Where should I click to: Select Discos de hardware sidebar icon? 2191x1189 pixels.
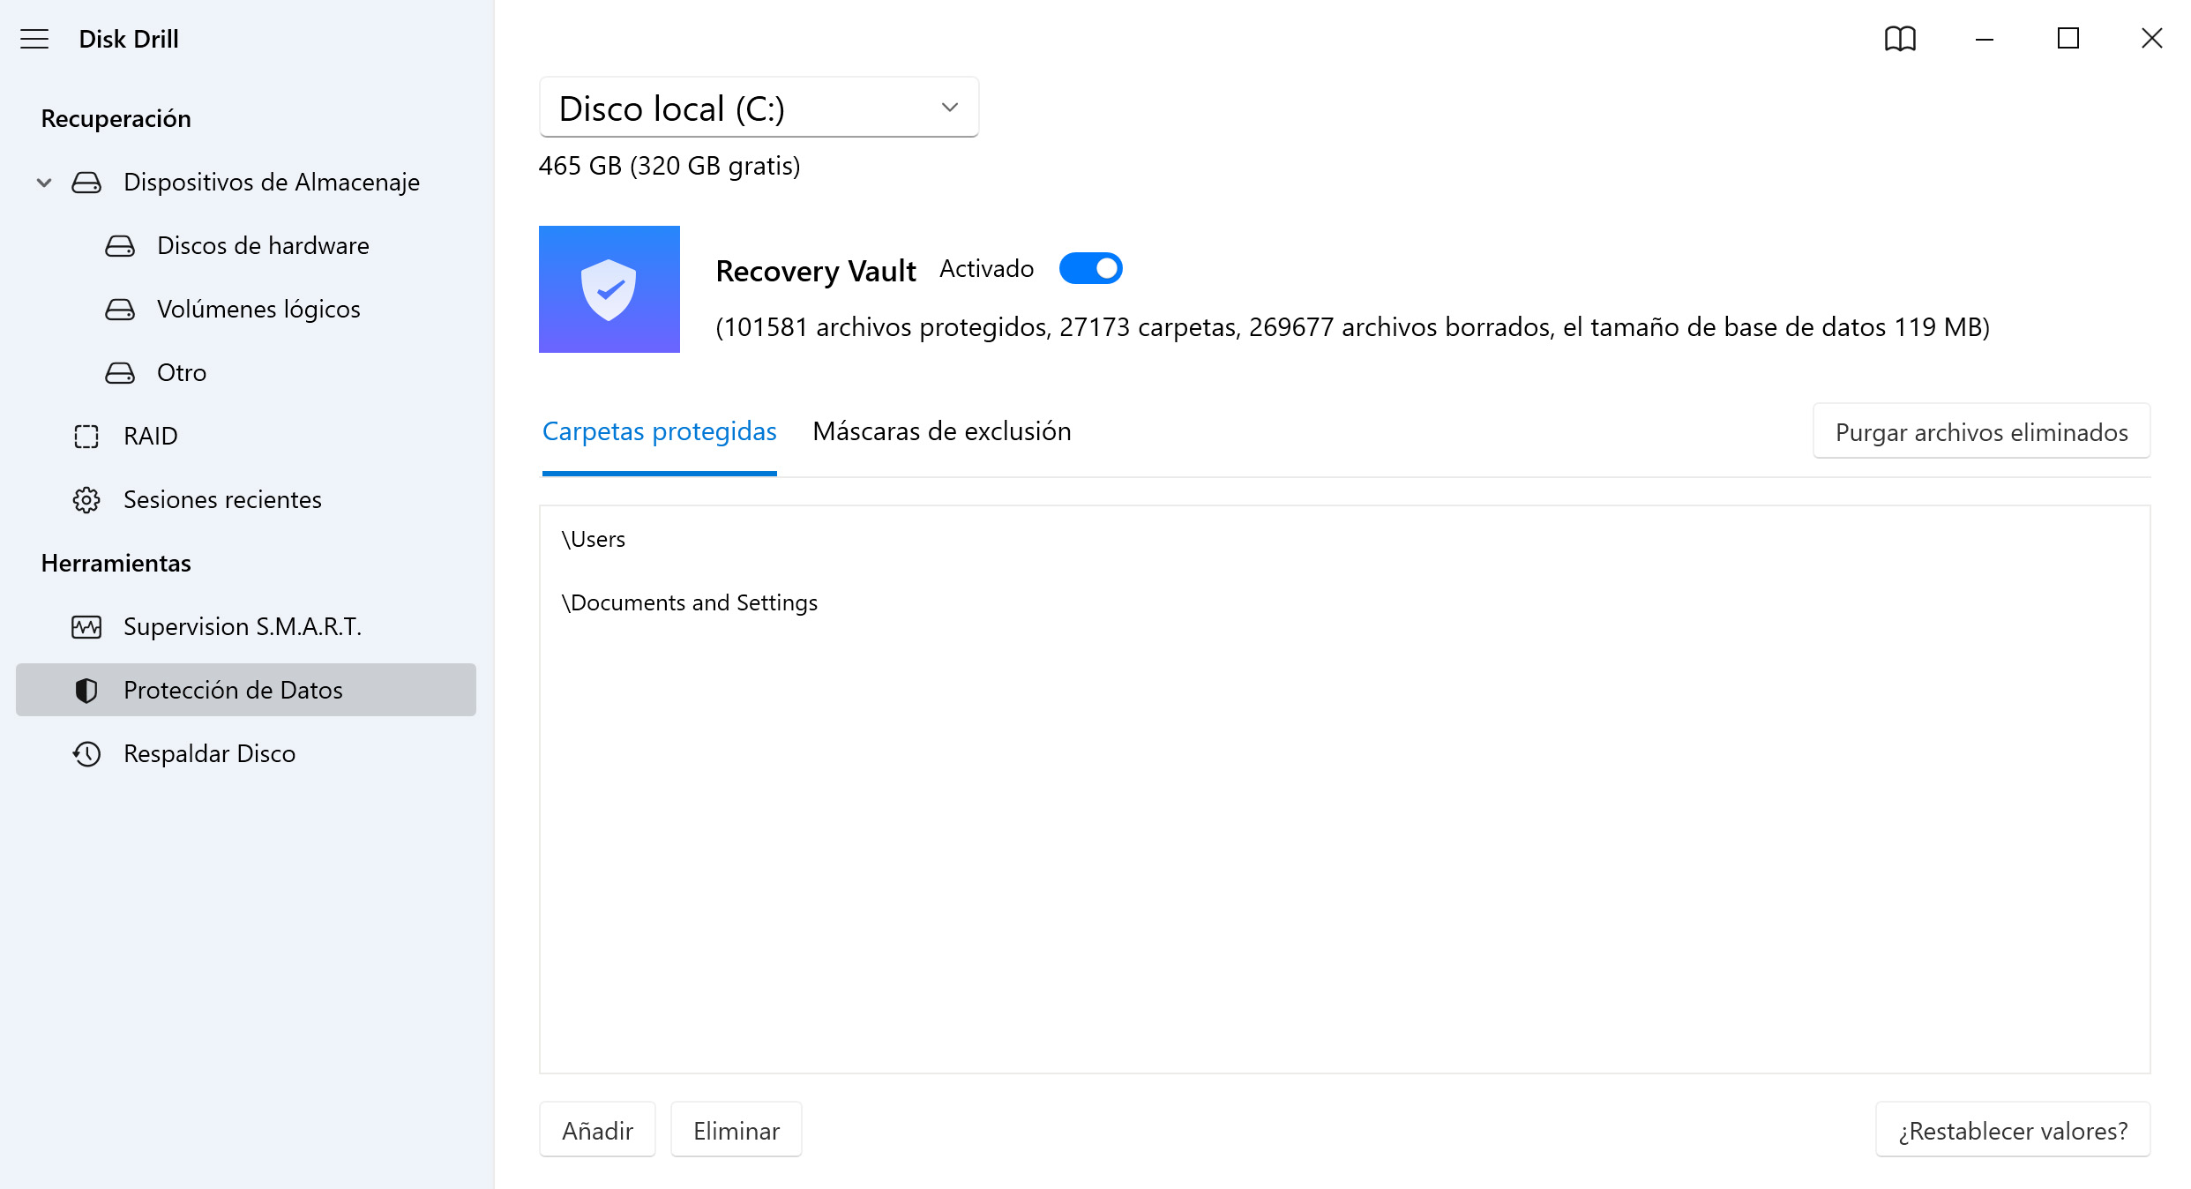[123, 246]
